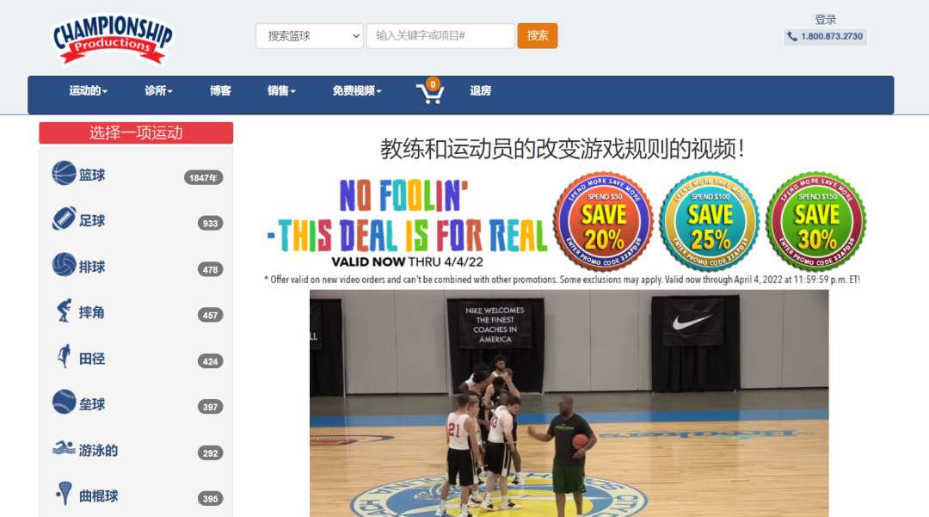Expand the 诊所 navigation menu

158,91
